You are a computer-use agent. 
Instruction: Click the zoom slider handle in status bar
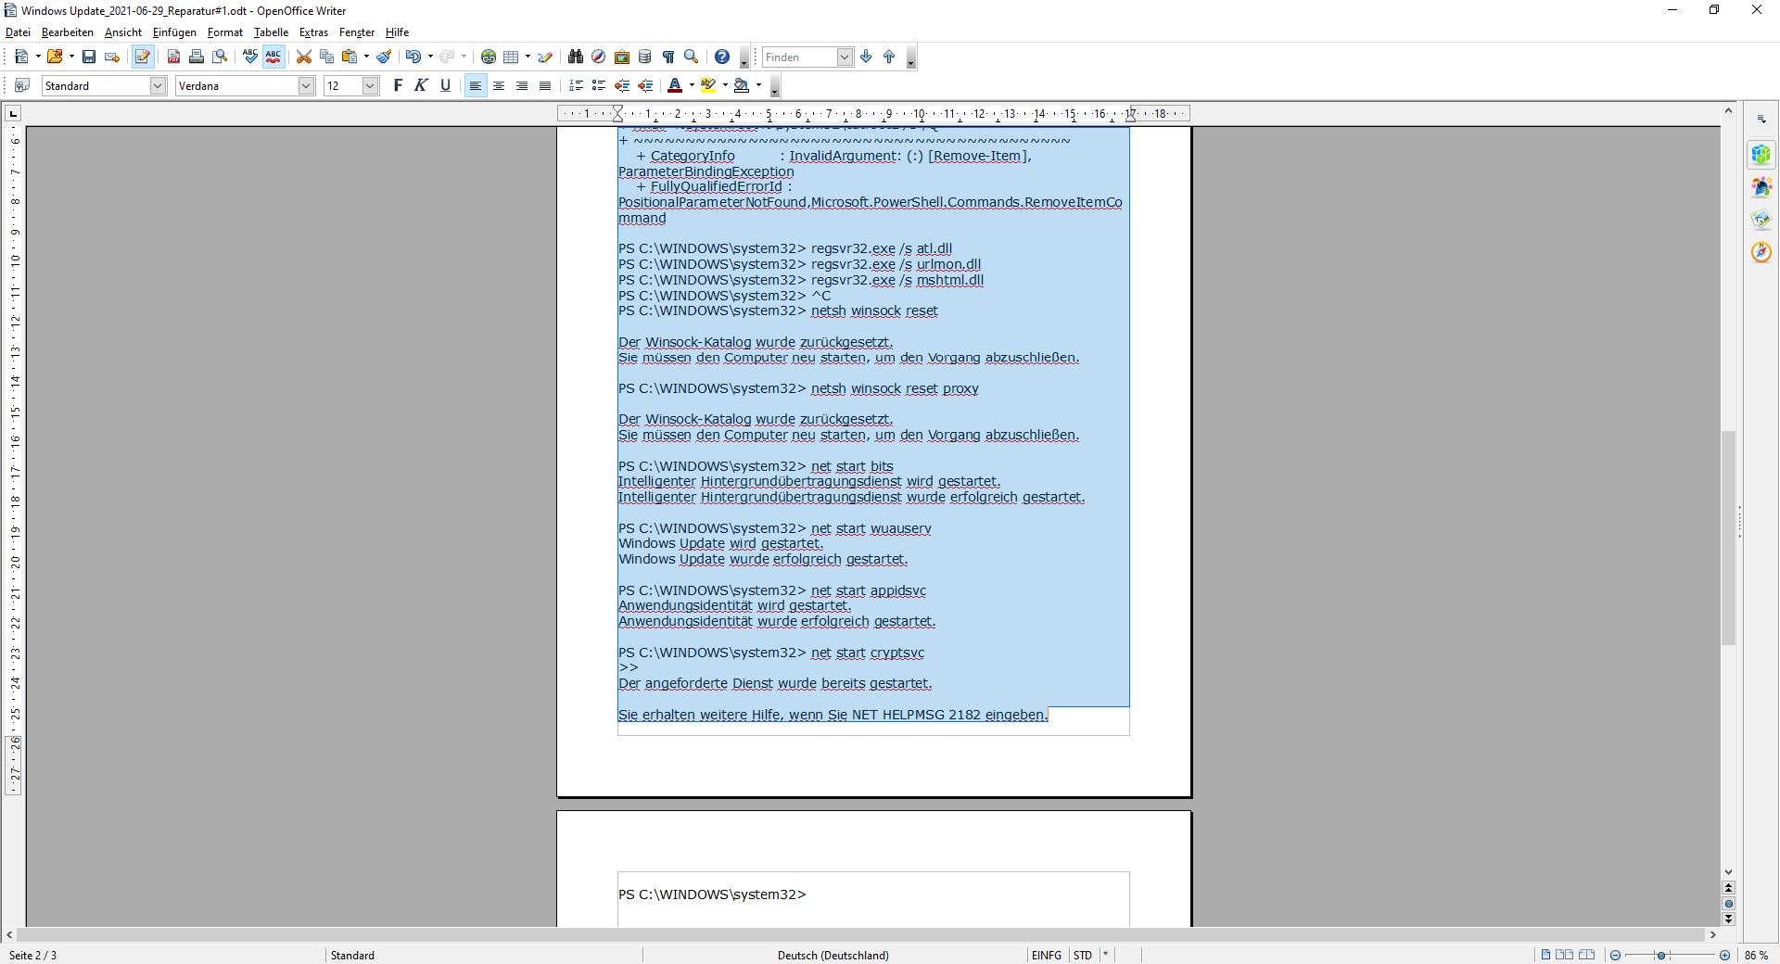(x=1661, y=956)
